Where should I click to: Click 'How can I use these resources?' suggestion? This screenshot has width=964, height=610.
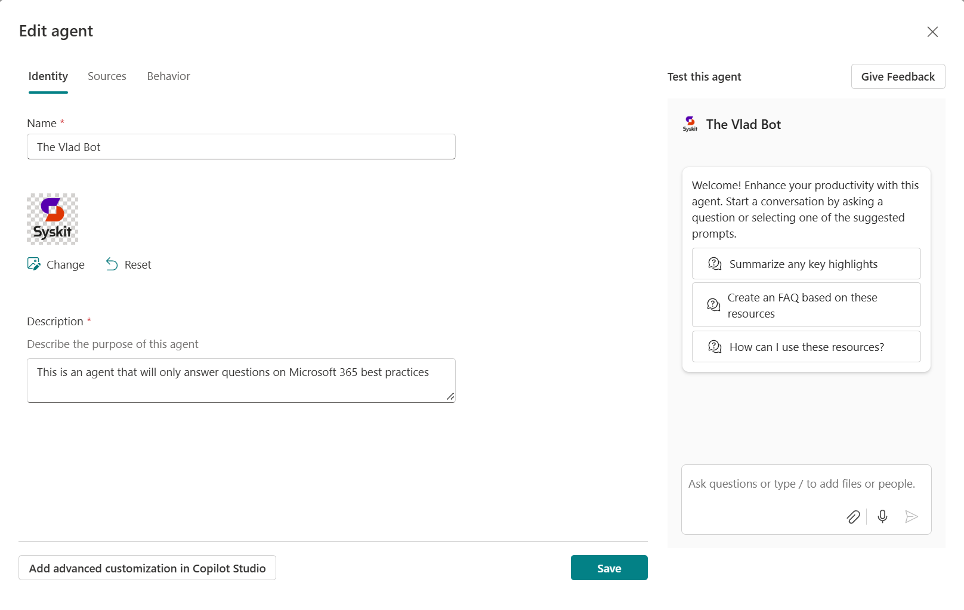point(805,346)
